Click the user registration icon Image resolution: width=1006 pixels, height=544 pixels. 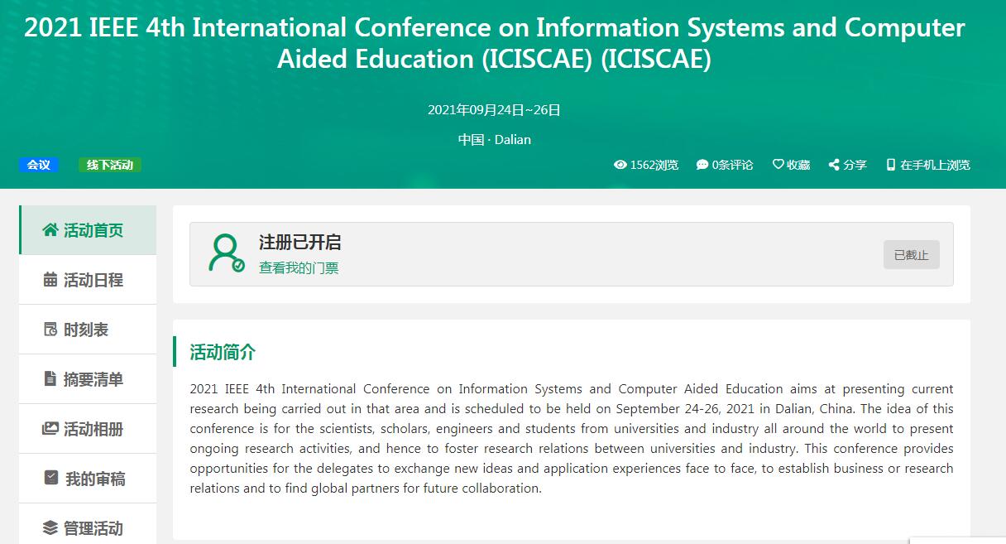226,253
